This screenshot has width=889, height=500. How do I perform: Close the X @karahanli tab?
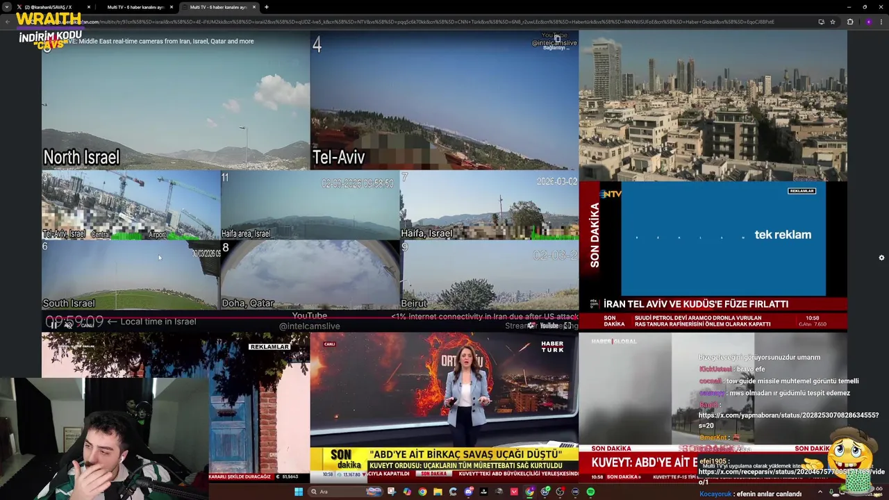89,7
